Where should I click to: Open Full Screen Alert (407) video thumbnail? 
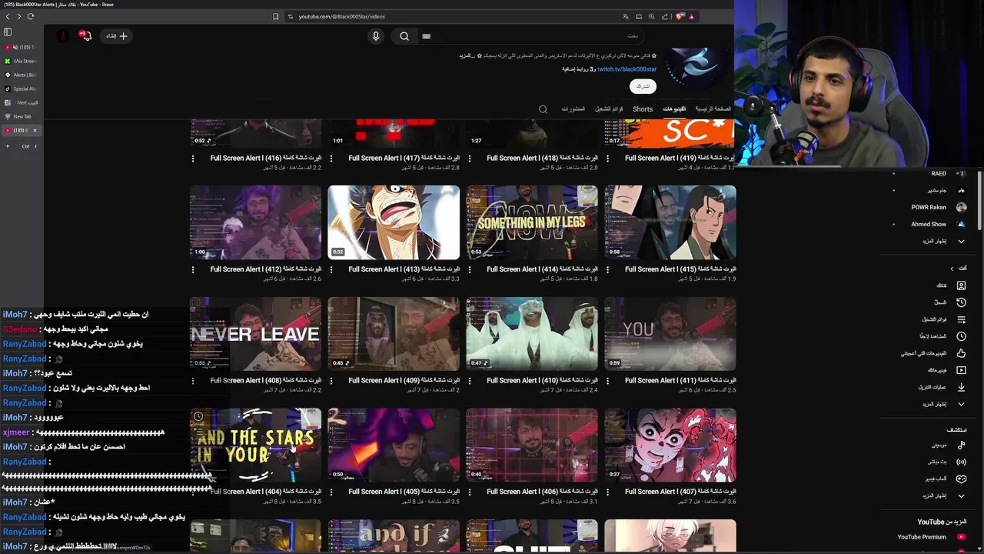tap(670, 445)
